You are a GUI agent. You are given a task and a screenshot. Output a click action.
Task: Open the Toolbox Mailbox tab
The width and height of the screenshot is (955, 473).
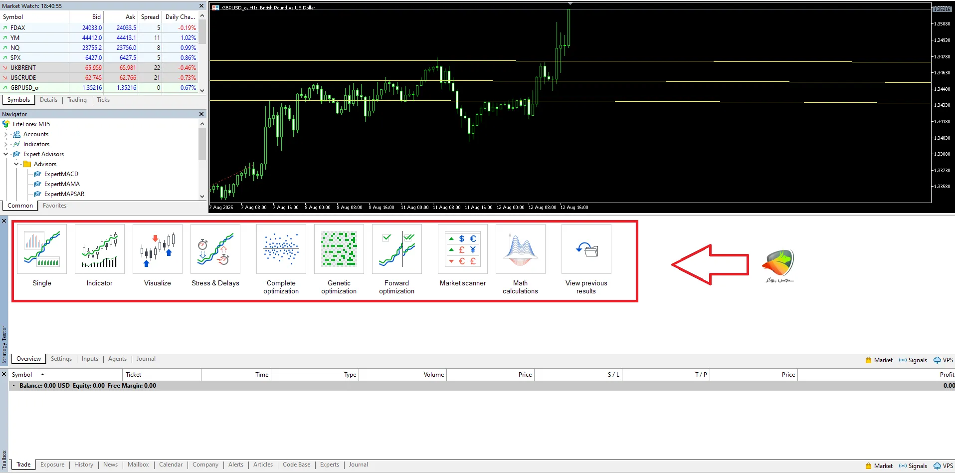click(138, 465)
